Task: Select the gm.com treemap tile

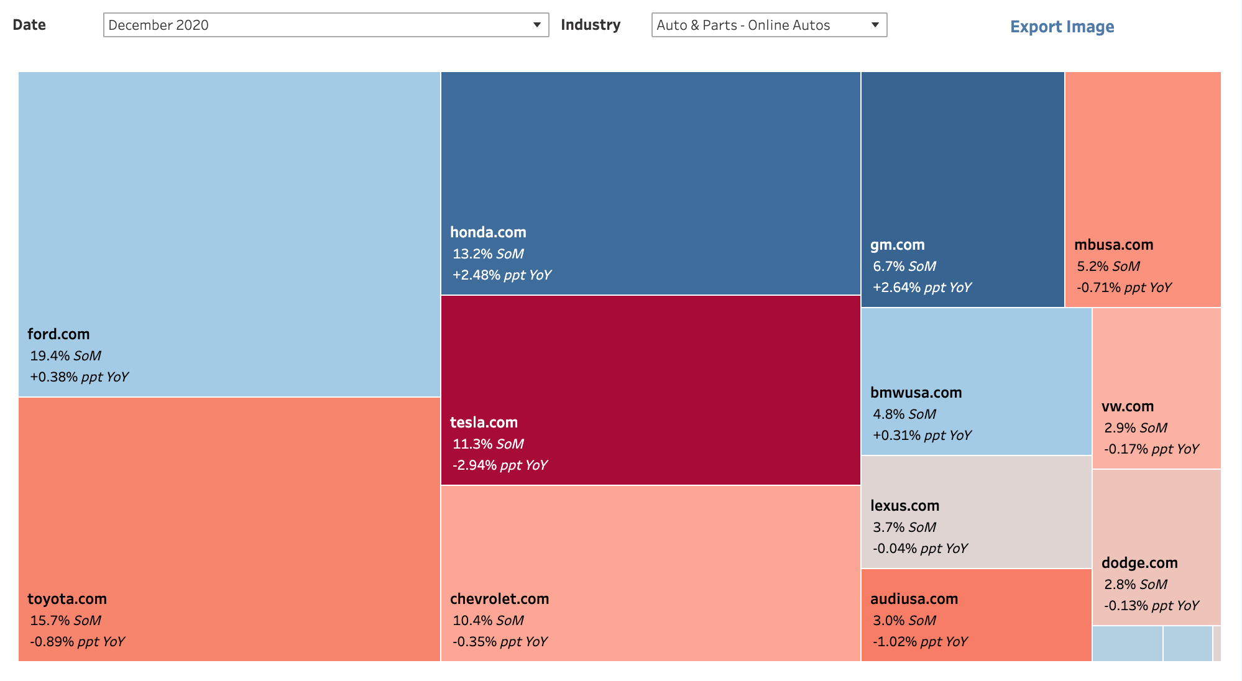Action: [x=963, y=190]
